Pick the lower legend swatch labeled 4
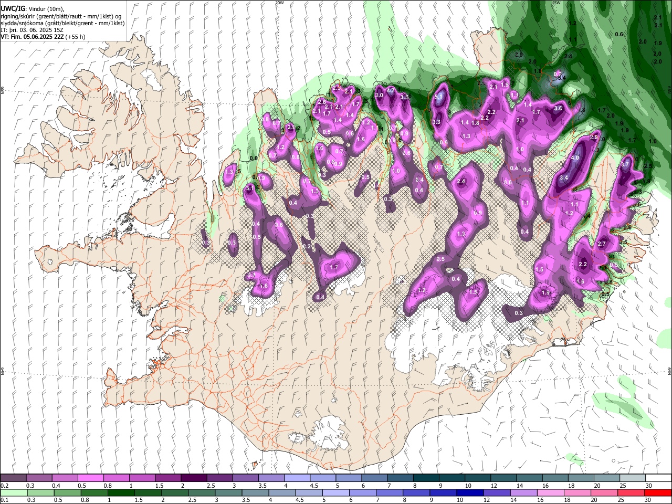 pos(281,492)
